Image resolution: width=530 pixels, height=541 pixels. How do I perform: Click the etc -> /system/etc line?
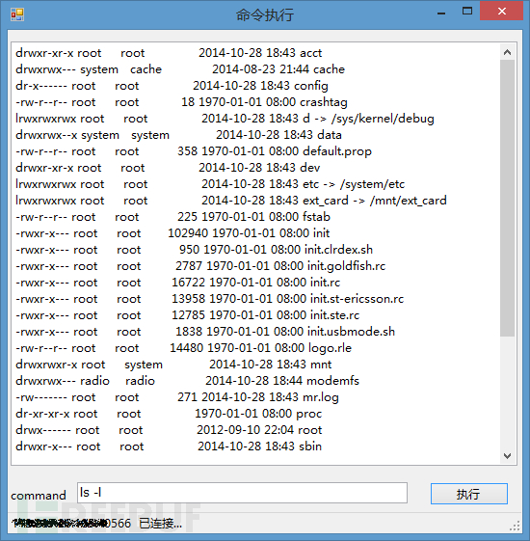pos(210,184)
